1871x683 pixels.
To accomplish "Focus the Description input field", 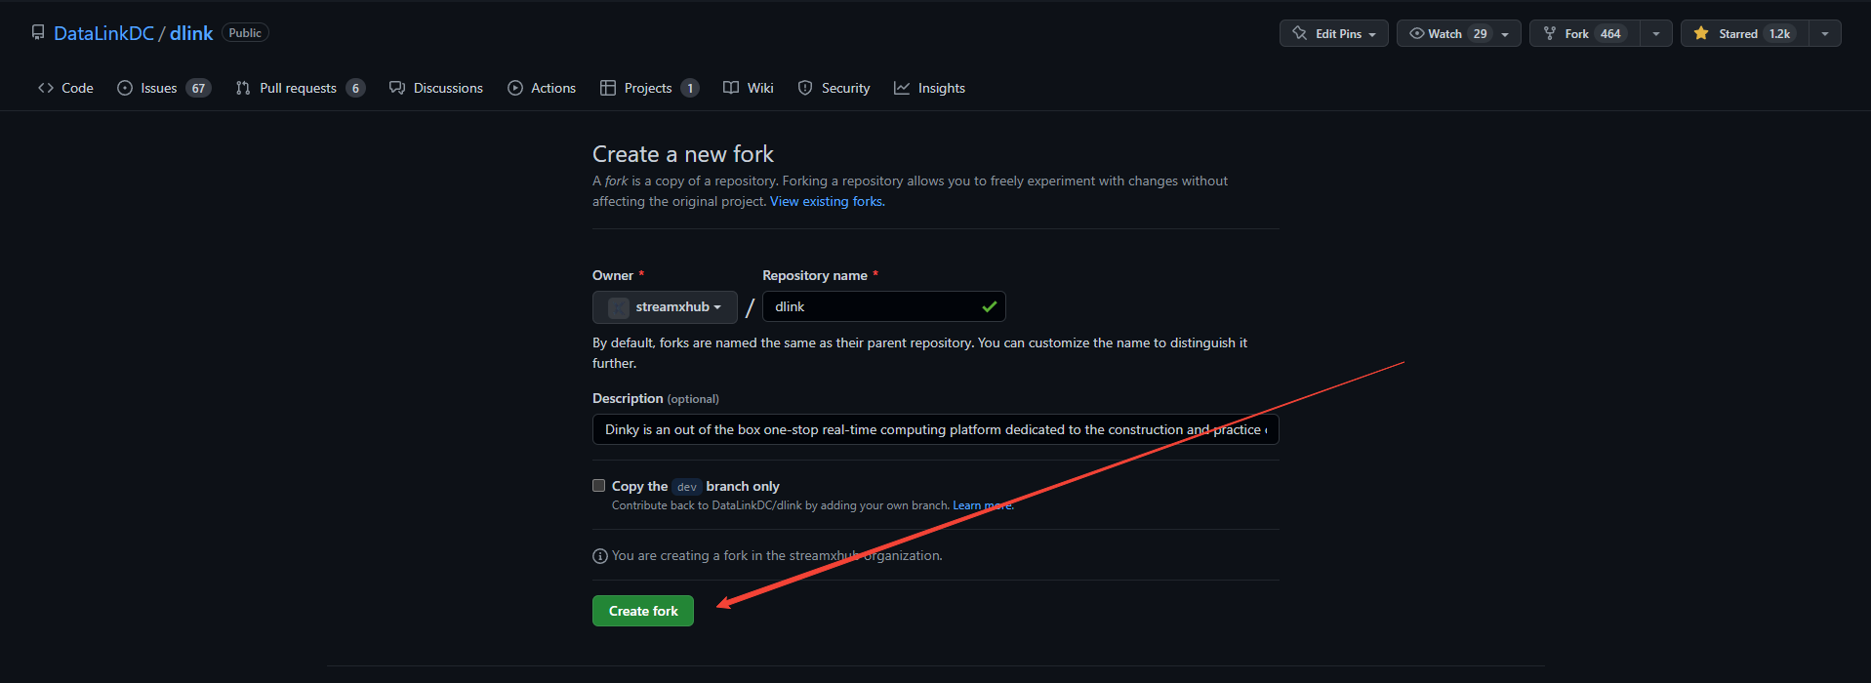I will [x=935, y=429].
